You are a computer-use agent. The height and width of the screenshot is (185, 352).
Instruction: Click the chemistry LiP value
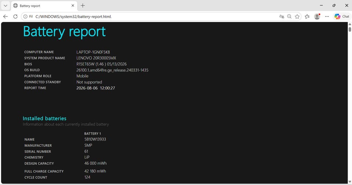point(87,157)
